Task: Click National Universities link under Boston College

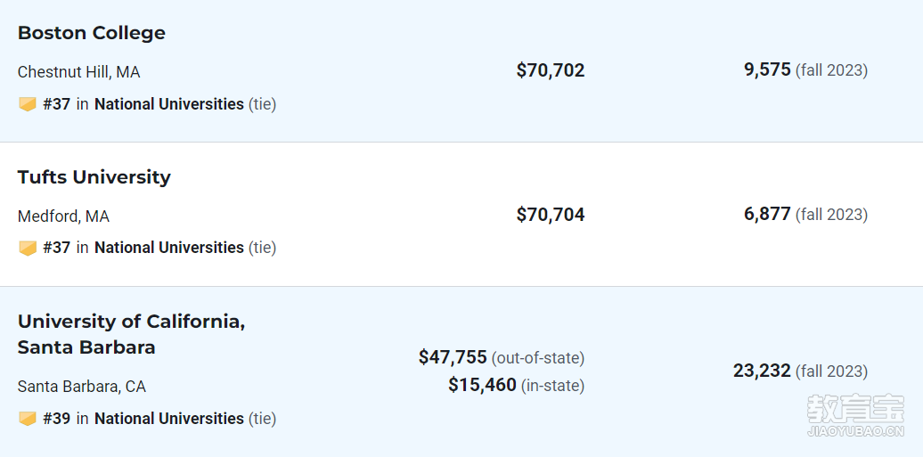Action: 169,104
